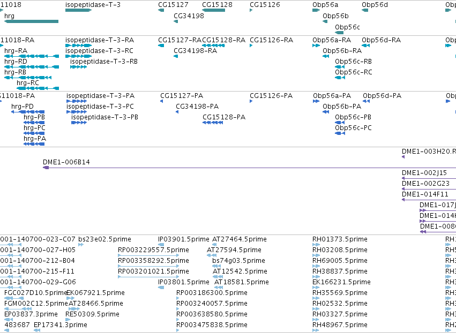456x333 pixels.
Task: Click transcript isopeptidase-T-3-RC
Action: tap(79, 56)
